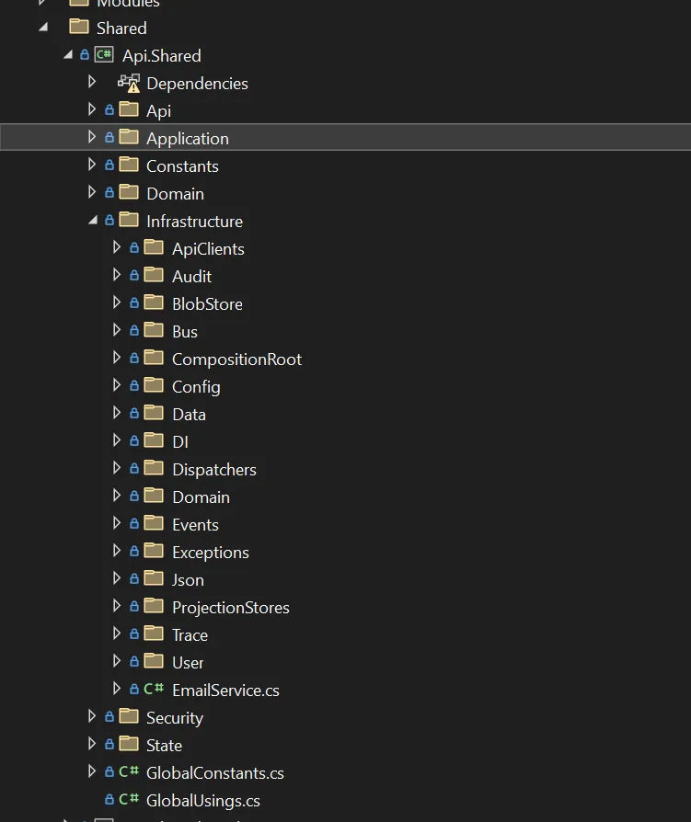The height and width of the screenshot is (822, 691).
Task: Select the Api folder label
Action: [158, 111]
